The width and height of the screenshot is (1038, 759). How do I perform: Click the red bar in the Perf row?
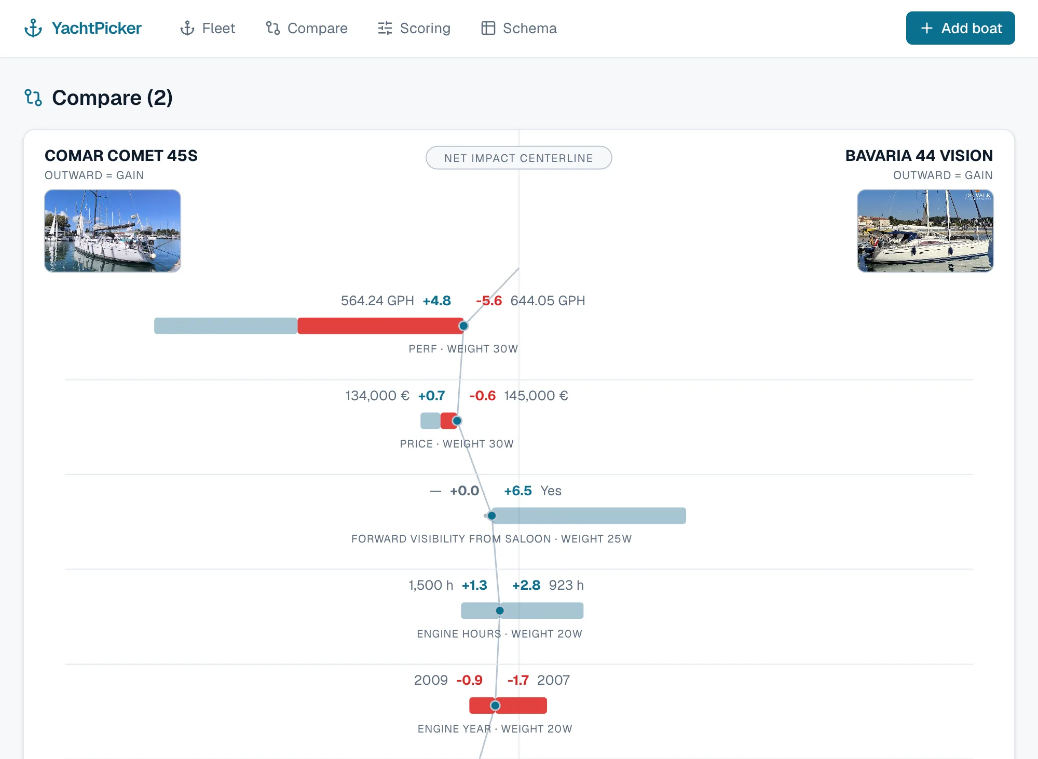click(380, 326)
